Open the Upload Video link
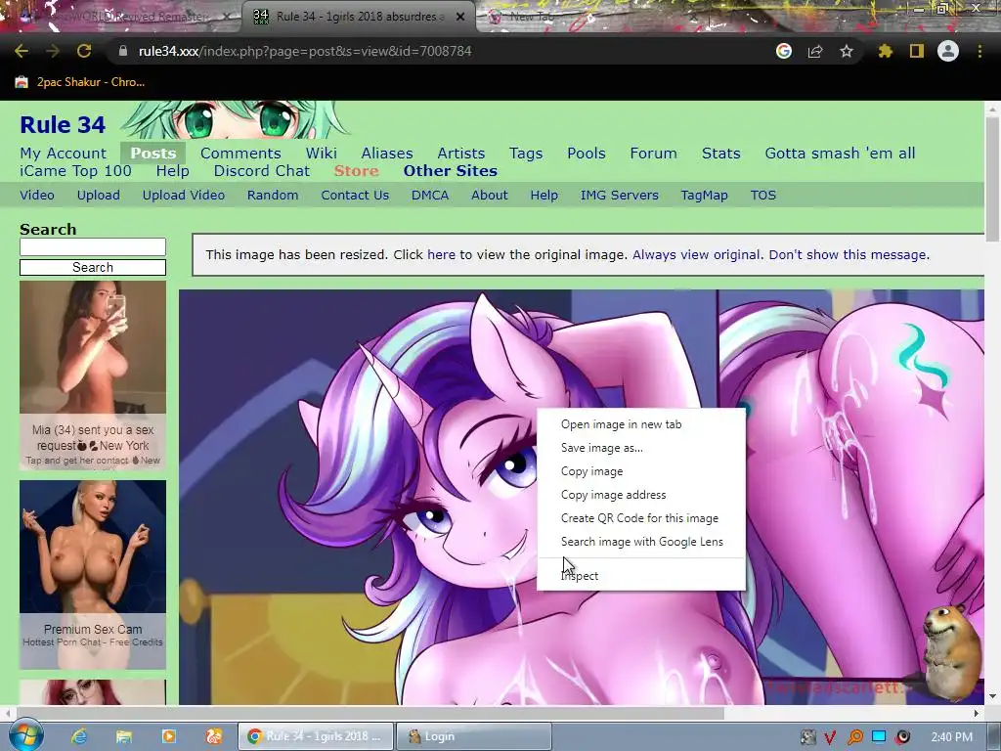 (183, 196)
